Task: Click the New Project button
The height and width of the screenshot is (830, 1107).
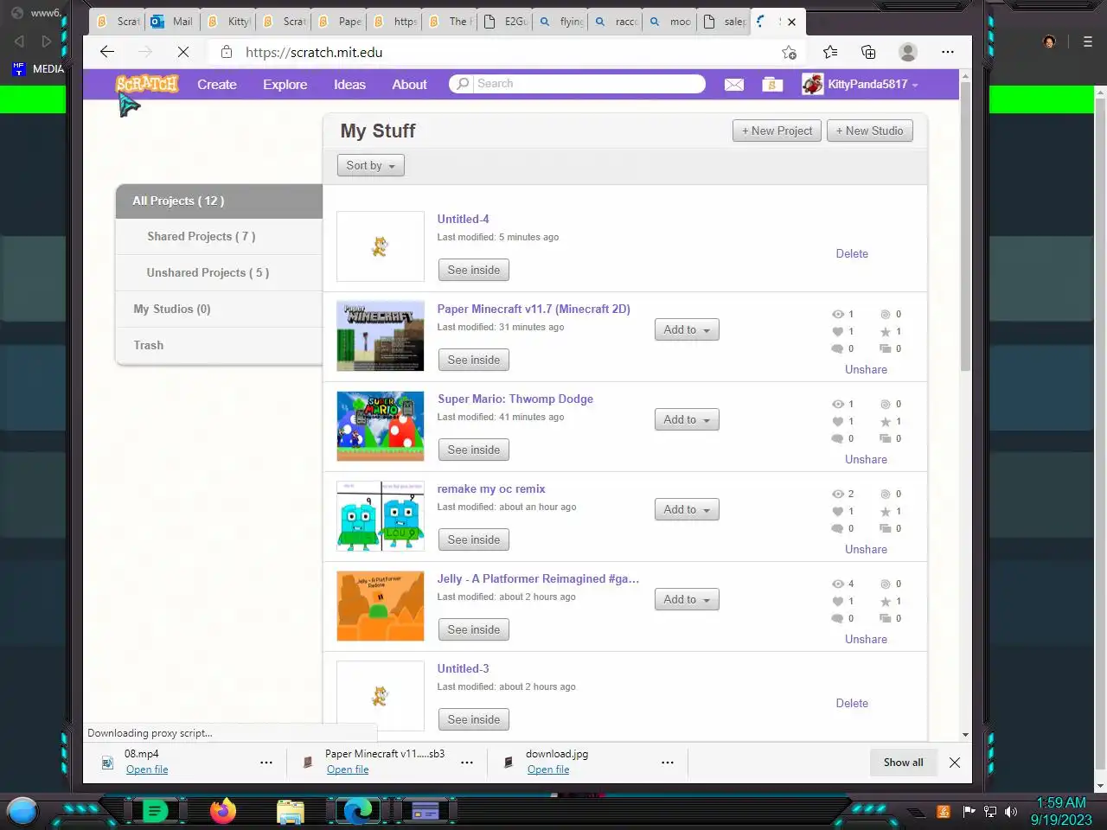Action: [x=777, y=131]
